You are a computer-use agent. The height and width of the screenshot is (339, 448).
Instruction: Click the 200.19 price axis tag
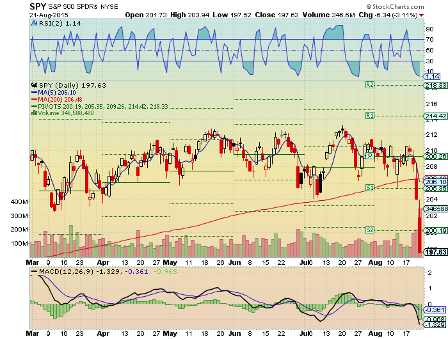[436, 230]
